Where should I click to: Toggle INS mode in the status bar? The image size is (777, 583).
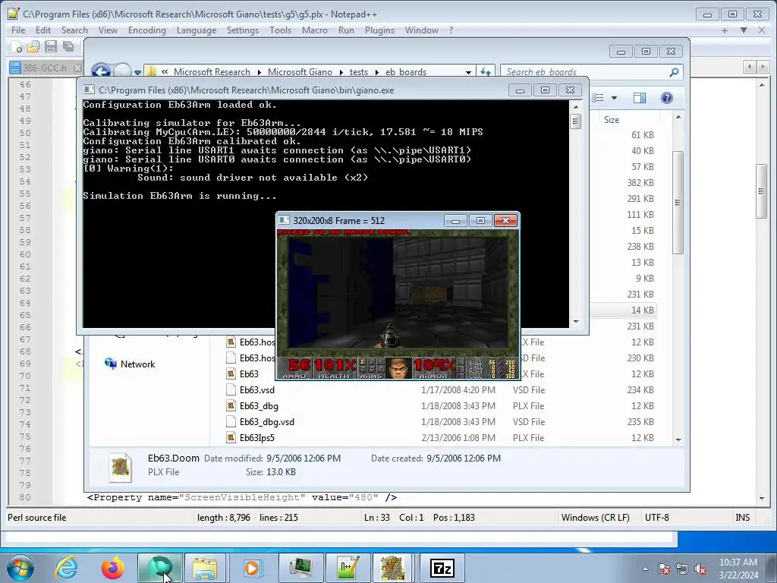tap(742, 518)
